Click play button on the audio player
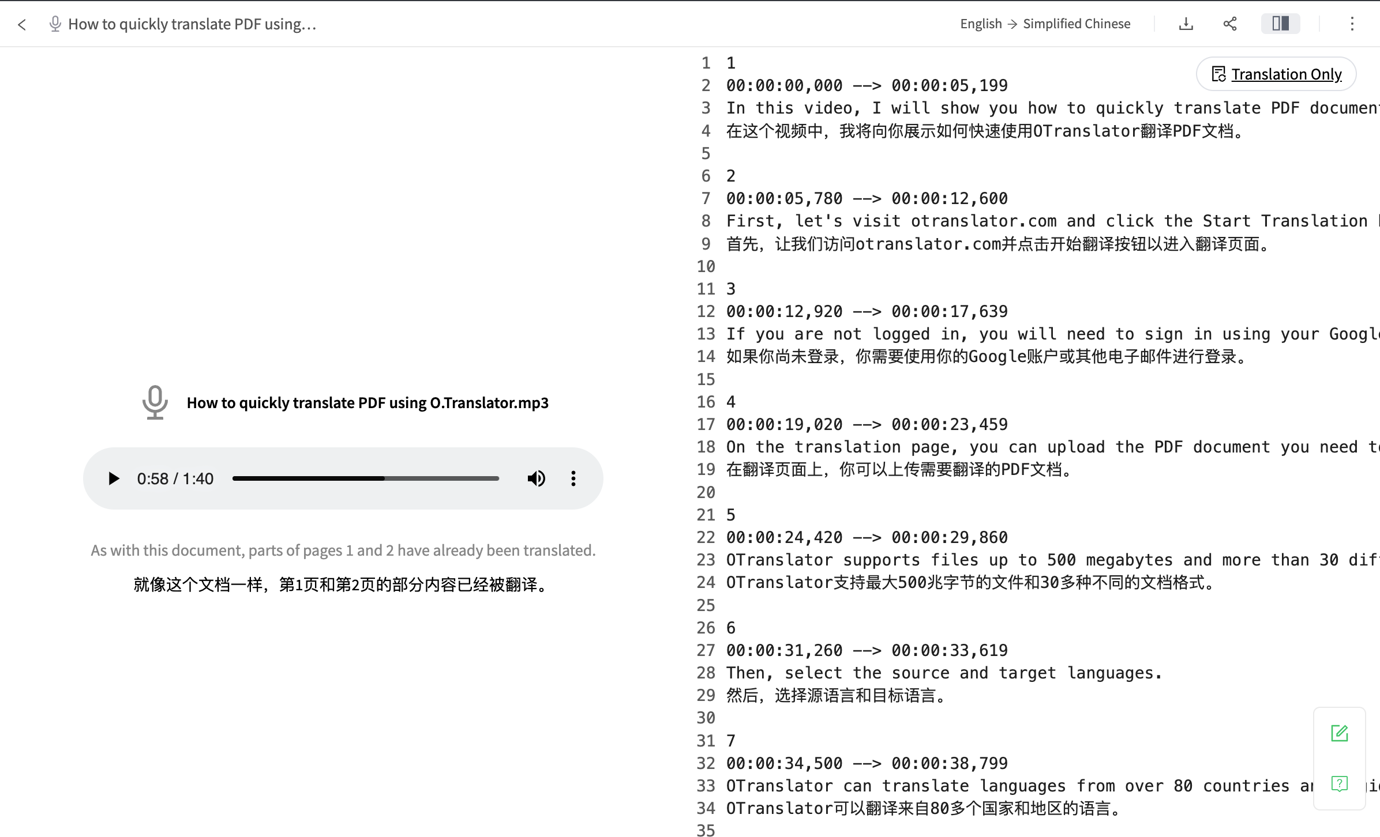Image resolution: width=1380 pixels, height=837 pixels. coord(112,478)
